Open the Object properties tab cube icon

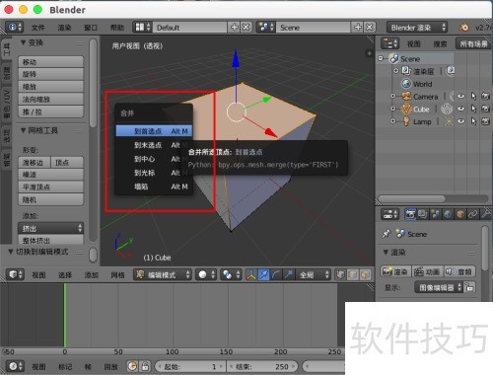tap(460, 214)
